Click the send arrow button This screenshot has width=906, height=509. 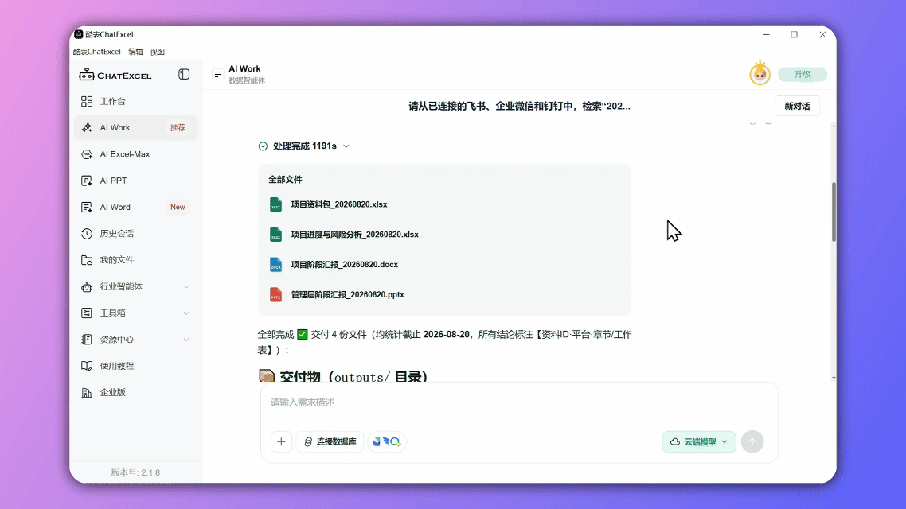[x=752, y=442]
